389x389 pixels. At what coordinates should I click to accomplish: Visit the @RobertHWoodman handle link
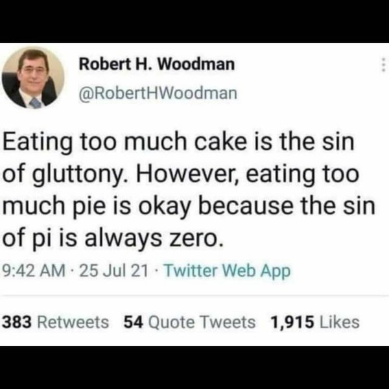click(x=158, y=93)
